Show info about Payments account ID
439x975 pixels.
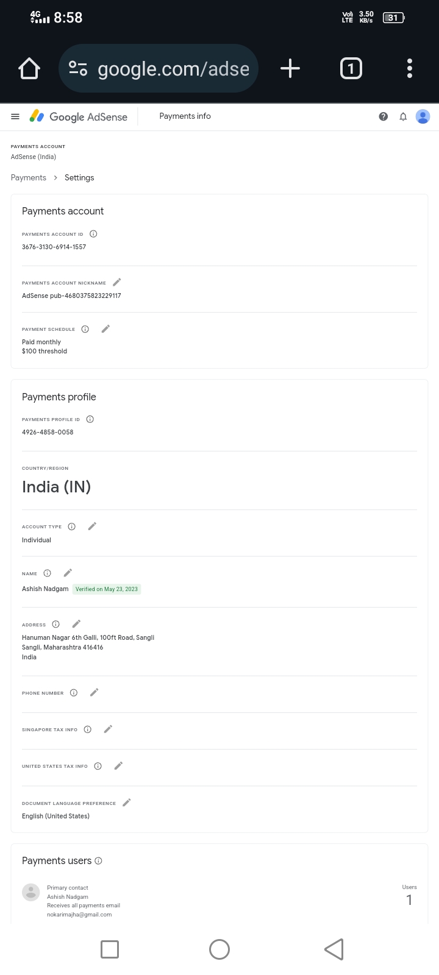point(93,234)
